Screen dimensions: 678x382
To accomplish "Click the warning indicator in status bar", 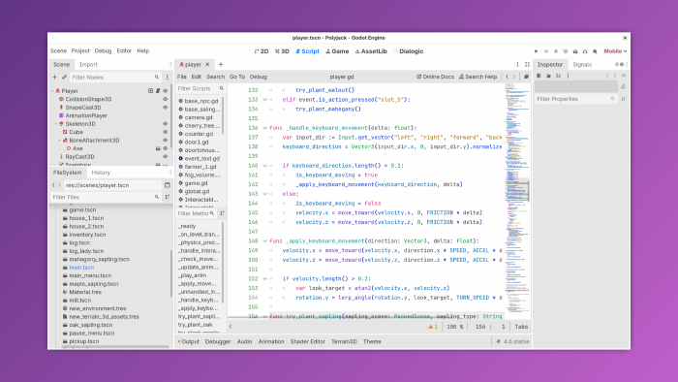I will point(433,327).
